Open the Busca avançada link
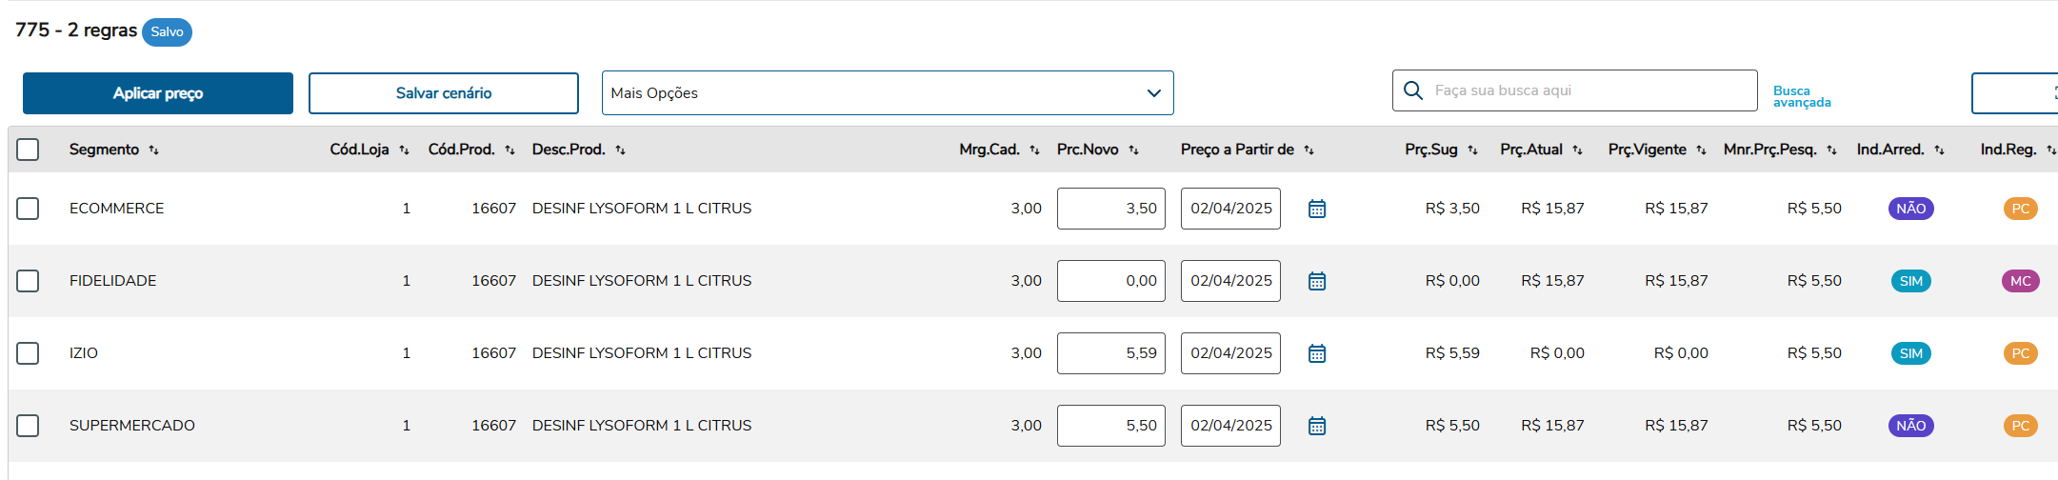2058x480 pixels. point(1801,96)
